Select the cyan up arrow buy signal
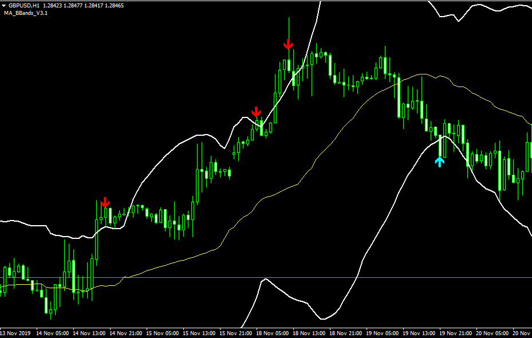 click(x=439, y=162)
